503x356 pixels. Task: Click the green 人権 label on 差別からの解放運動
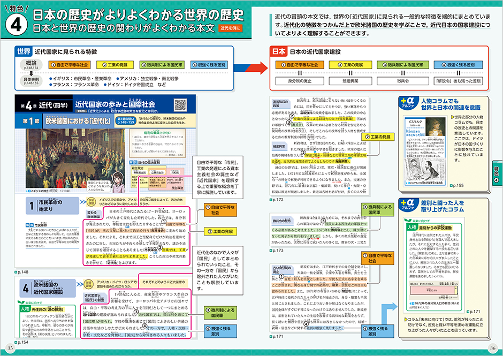coord(411,228)
